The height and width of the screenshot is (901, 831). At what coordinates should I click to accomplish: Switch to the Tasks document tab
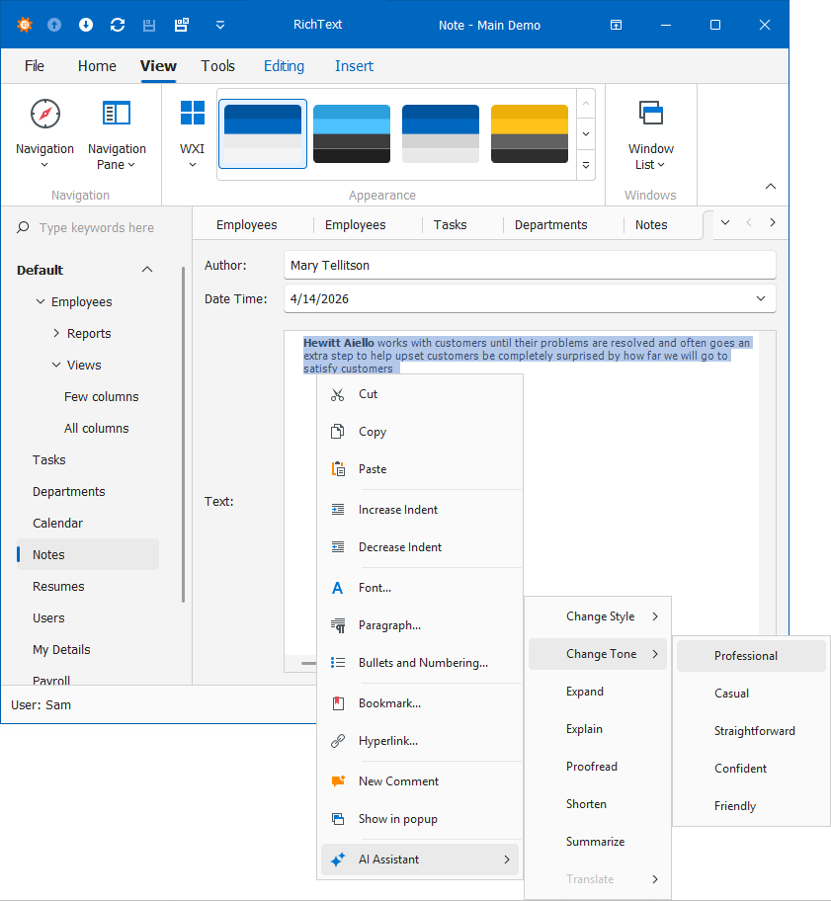[450, 224]
